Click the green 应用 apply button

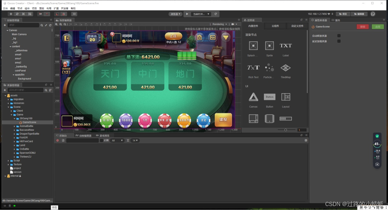[x=378, y=27]
